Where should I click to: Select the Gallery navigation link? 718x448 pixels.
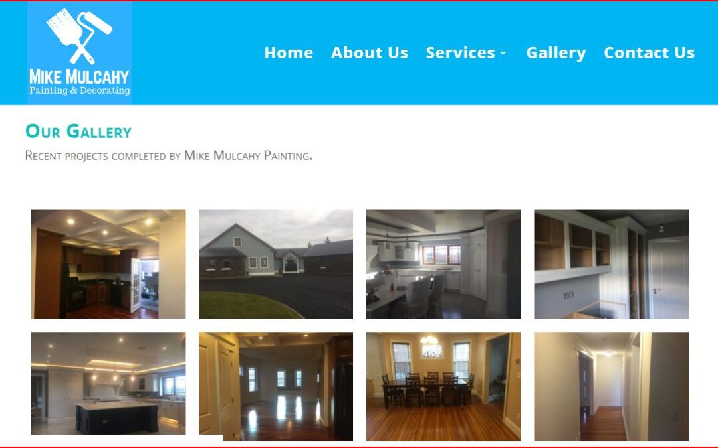(x=556, y=53)
